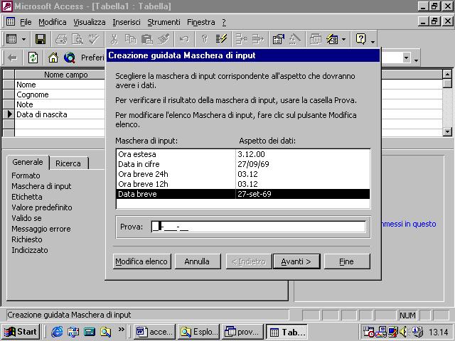Click the Office Assistant help icon
The height and width of the screenshot is (341, 455).
[x=360, y=39]
